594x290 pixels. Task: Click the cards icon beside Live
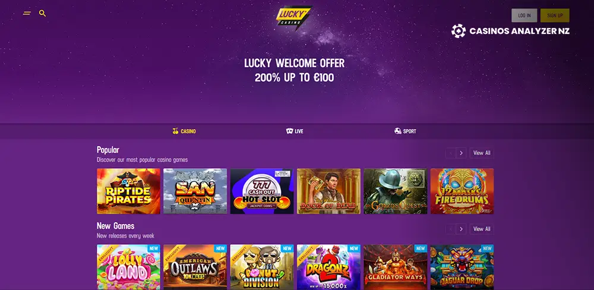[289, 131]
